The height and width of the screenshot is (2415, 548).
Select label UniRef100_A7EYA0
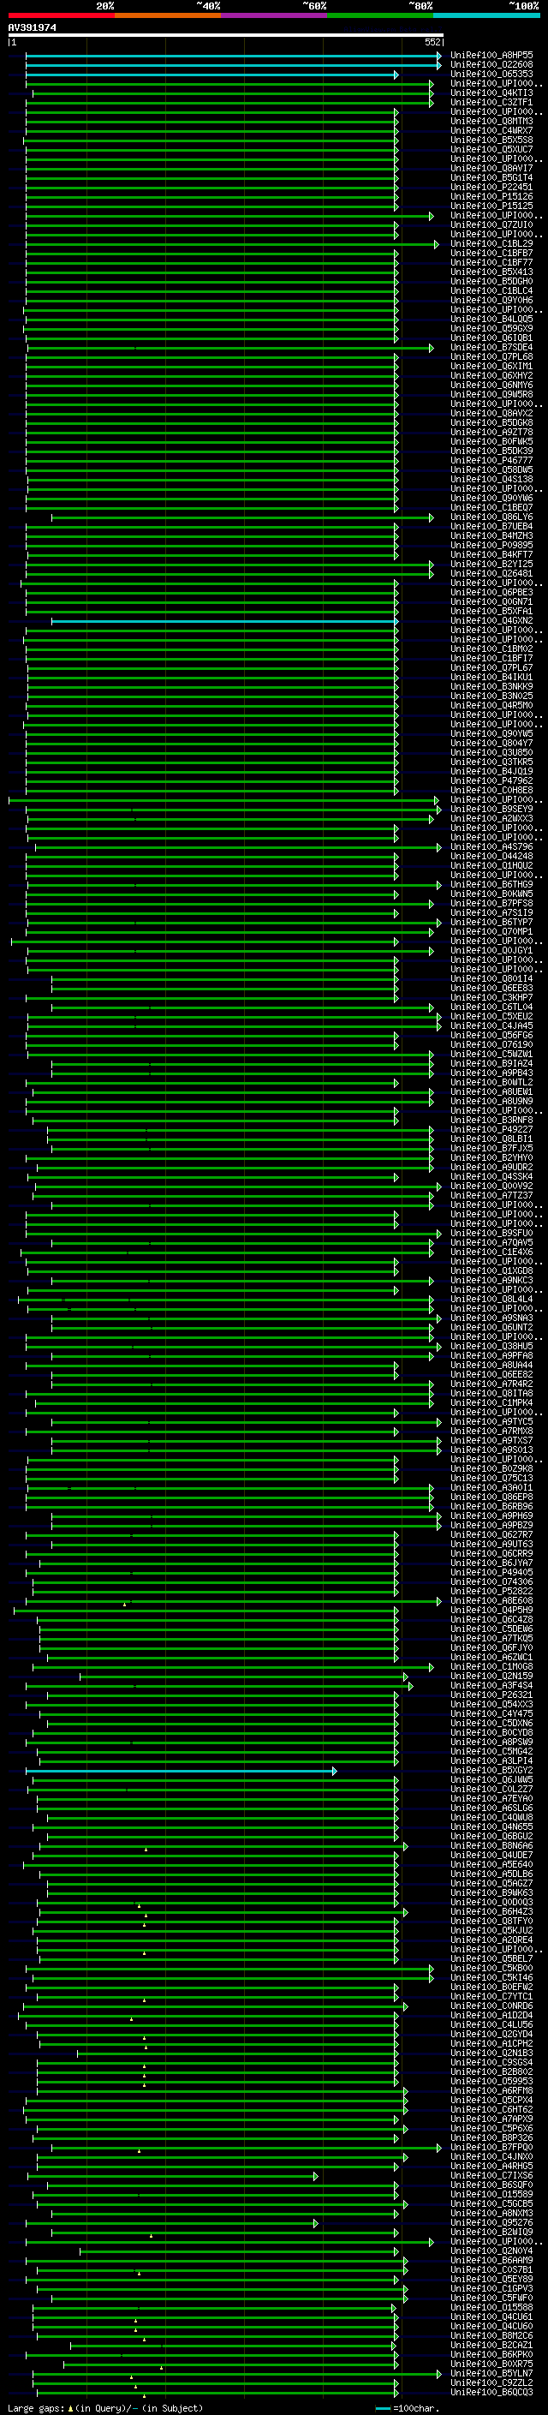tap(491, 1798)
